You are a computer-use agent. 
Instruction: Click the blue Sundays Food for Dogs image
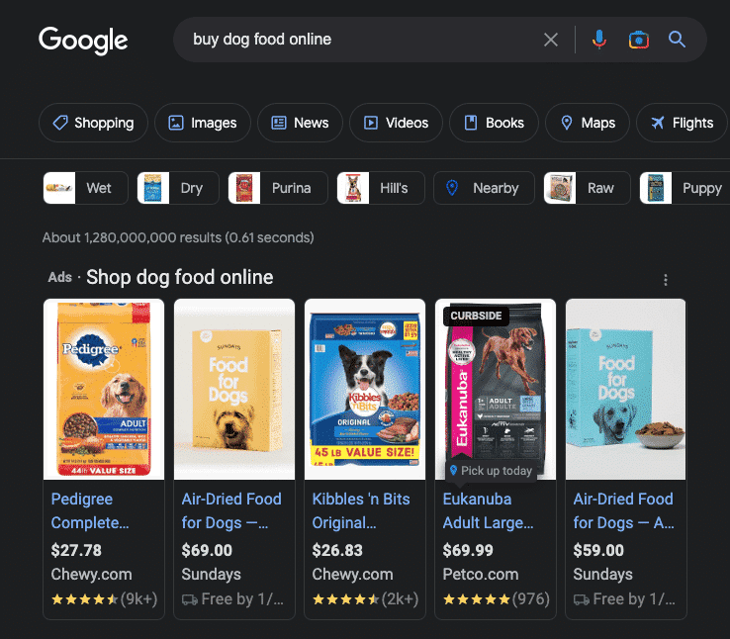point(626,389)
